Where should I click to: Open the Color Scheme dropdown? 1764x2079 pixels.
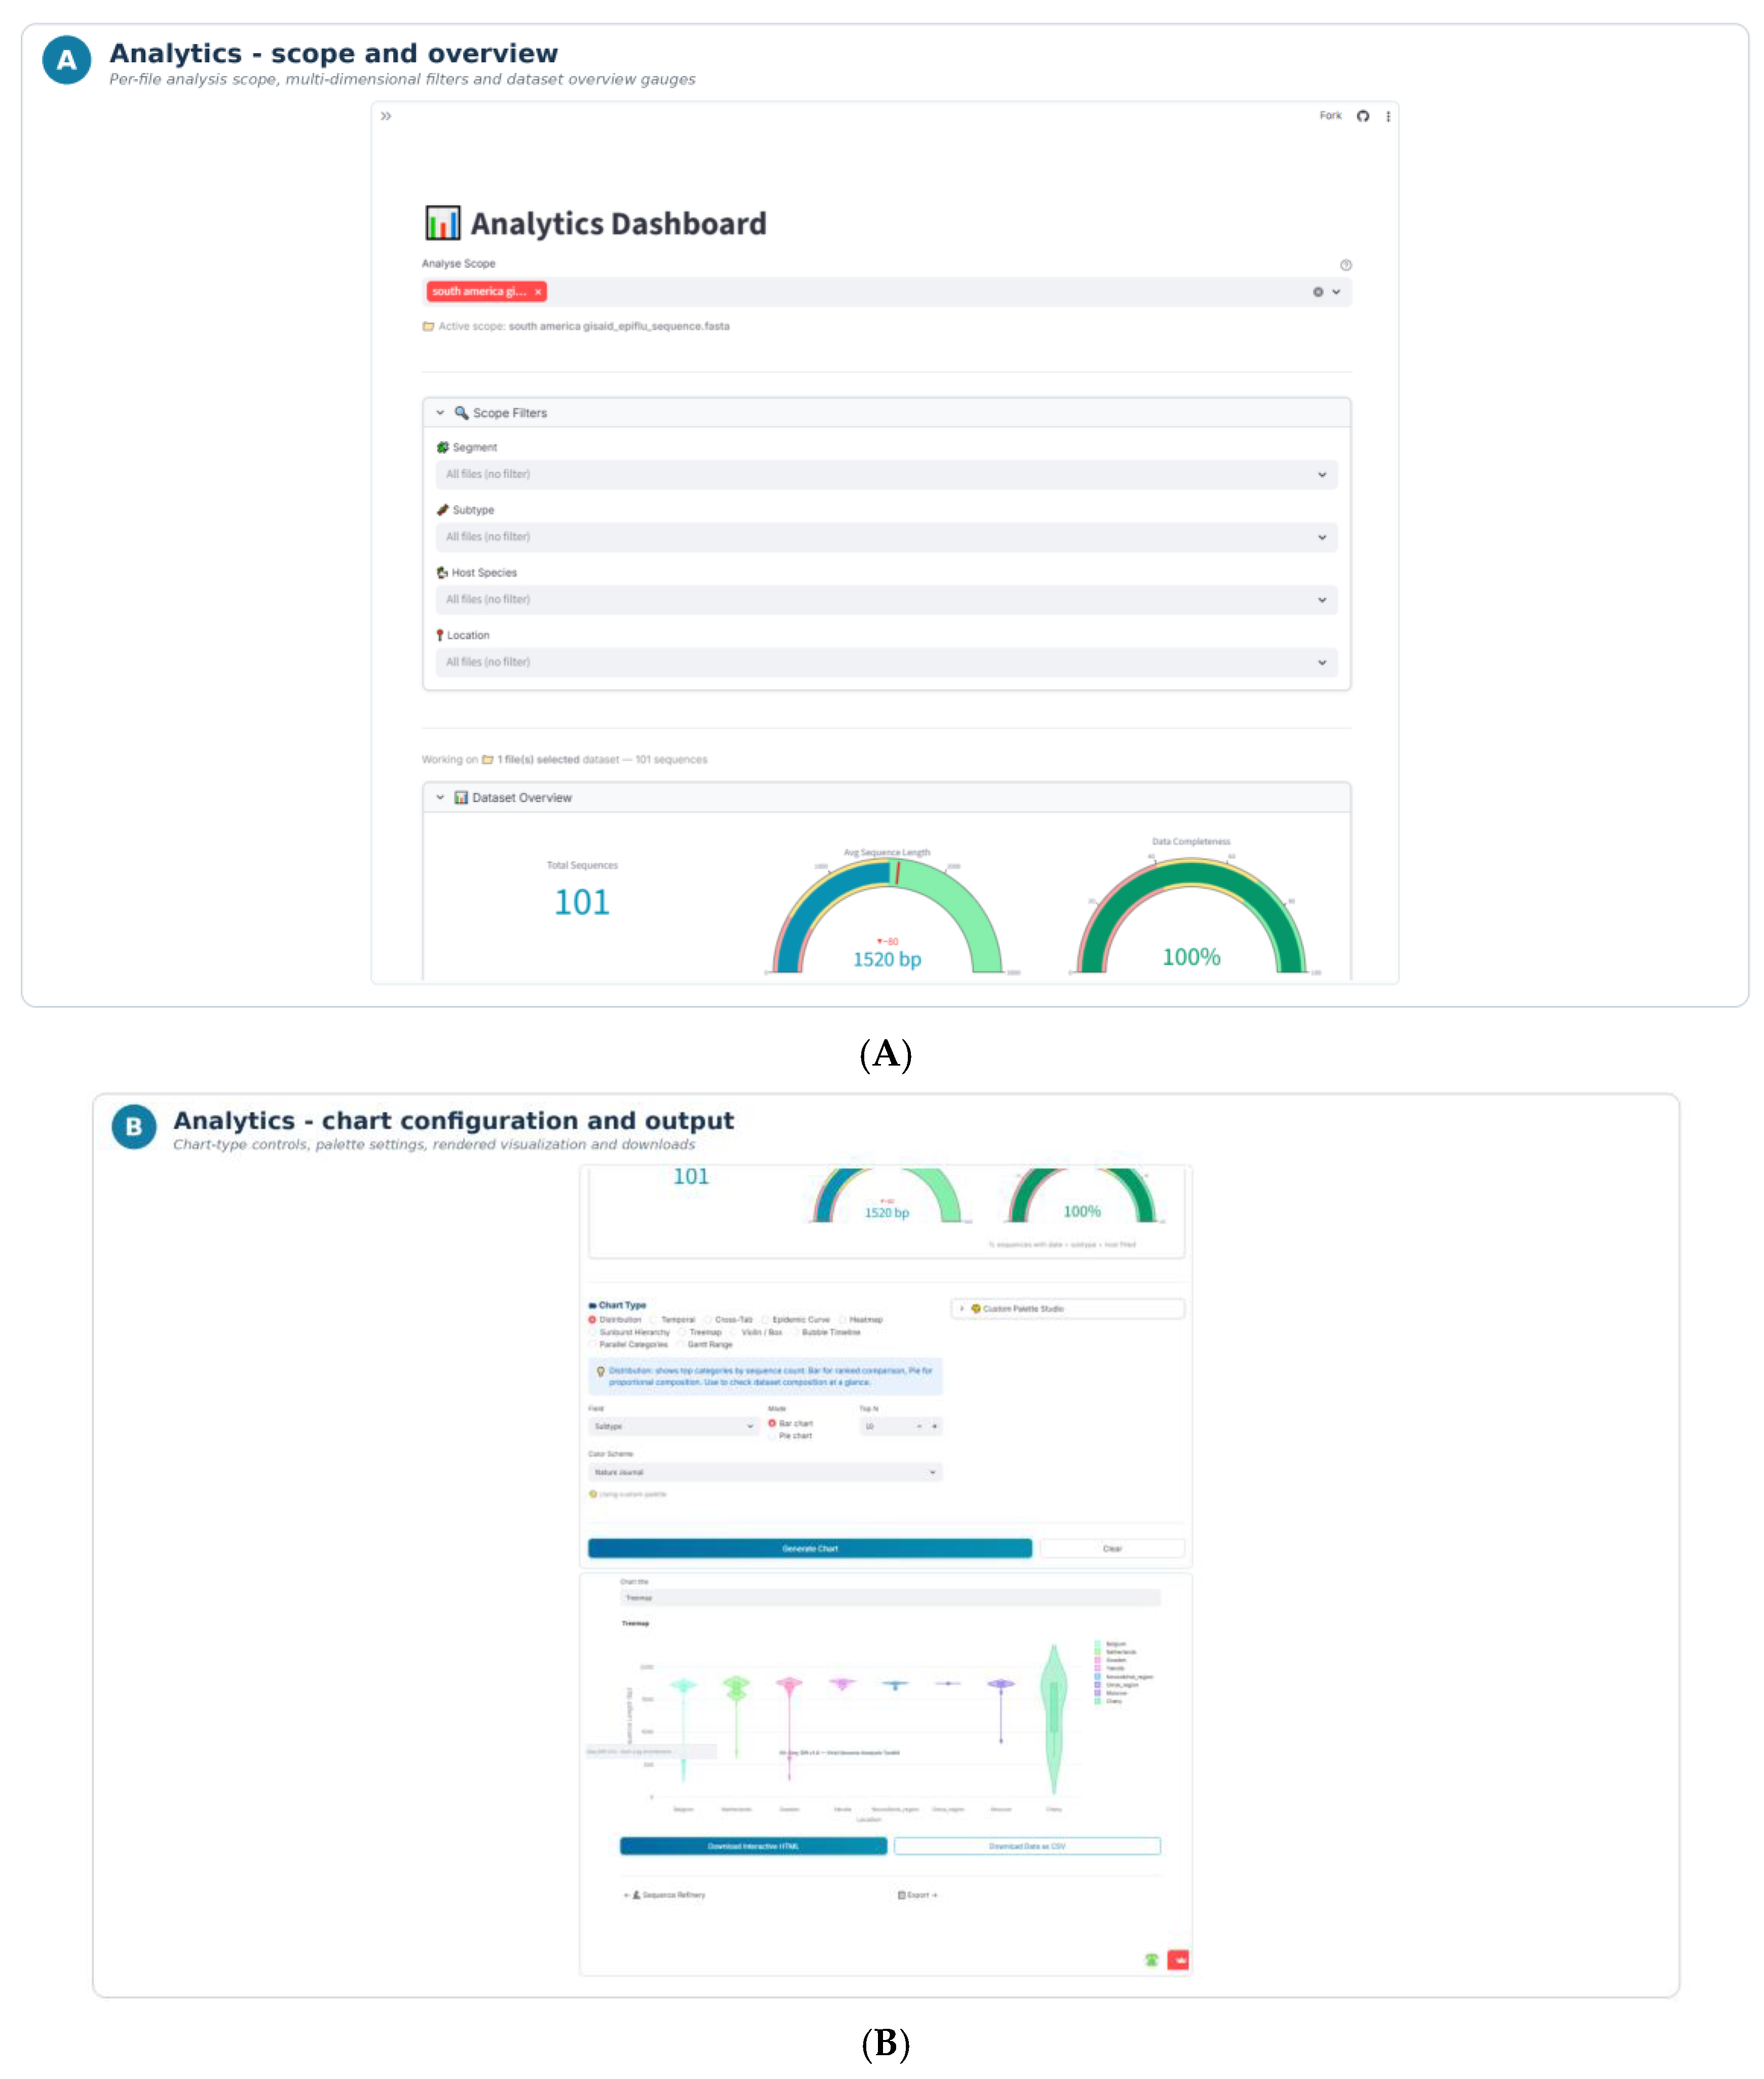(765, 1472)
